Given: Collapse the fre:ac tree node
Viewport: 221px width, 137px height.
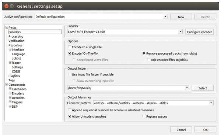Looking at the screenshot, I should pyautogui.click(x=7, y=27).
